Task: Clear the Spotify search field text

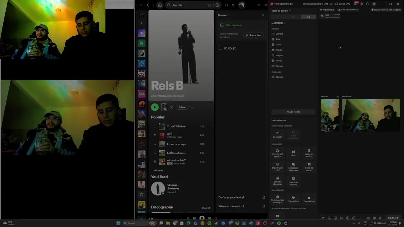Action: 209,5
